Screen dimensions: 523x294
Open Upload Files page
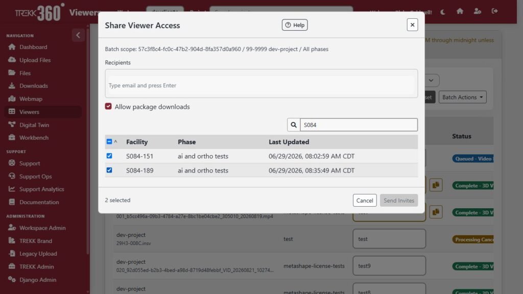pos(35,60)
